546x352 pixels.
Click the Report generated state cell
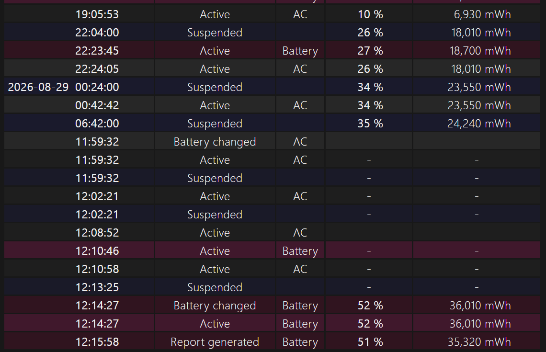(215, 342)
